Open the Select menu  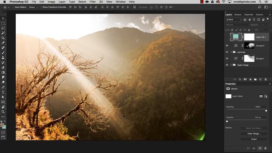82,2
